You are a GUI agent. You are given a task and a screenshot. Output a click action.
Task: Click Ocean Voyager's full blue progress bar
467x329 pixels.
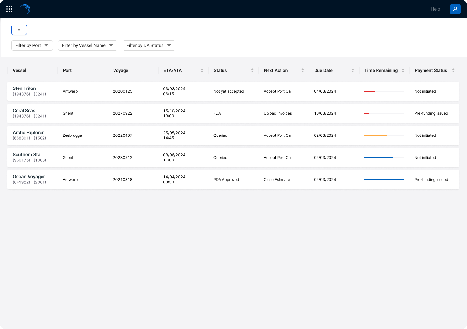coord(384,180)
